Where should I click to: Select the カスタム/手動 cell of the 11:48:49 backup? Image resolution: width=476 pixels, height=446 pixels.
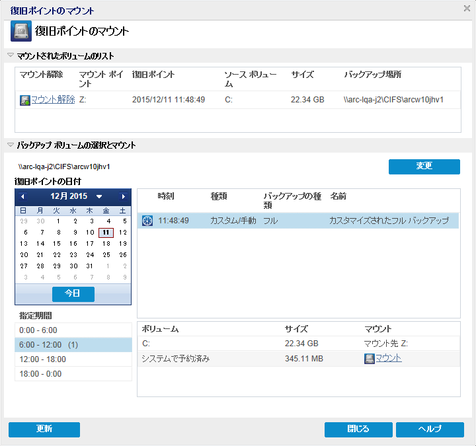coord(233,221)
